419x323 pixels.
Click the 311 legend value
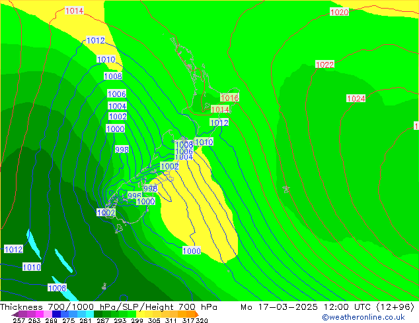tap(171, 320)
